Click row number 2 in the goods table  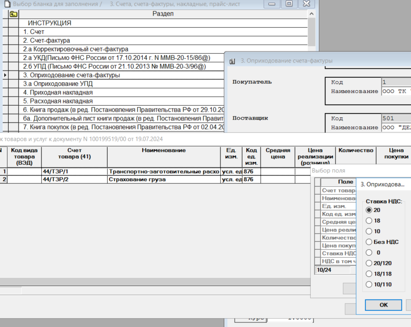click(x=4, y=179)
